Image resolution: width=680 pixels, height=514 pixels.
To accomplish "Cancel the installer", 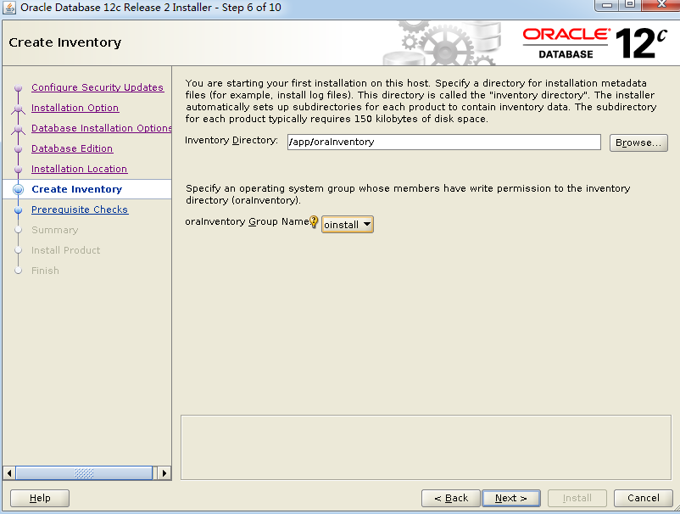I will tap(644, 498).
